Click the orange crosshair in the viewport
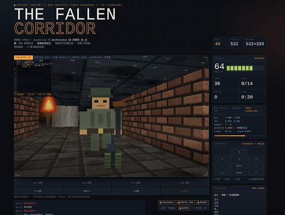The width and height of the screenshot is (285, 215). [x=112, y=116]
